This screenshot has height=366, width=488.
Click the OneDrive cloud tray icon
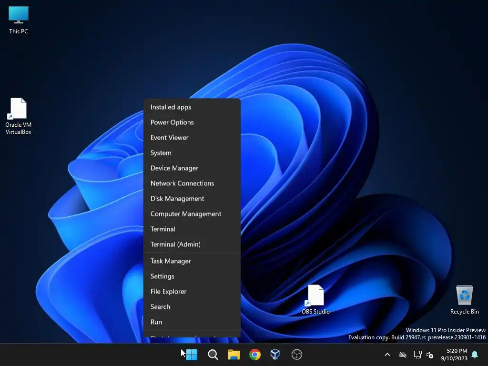(403, 355)
